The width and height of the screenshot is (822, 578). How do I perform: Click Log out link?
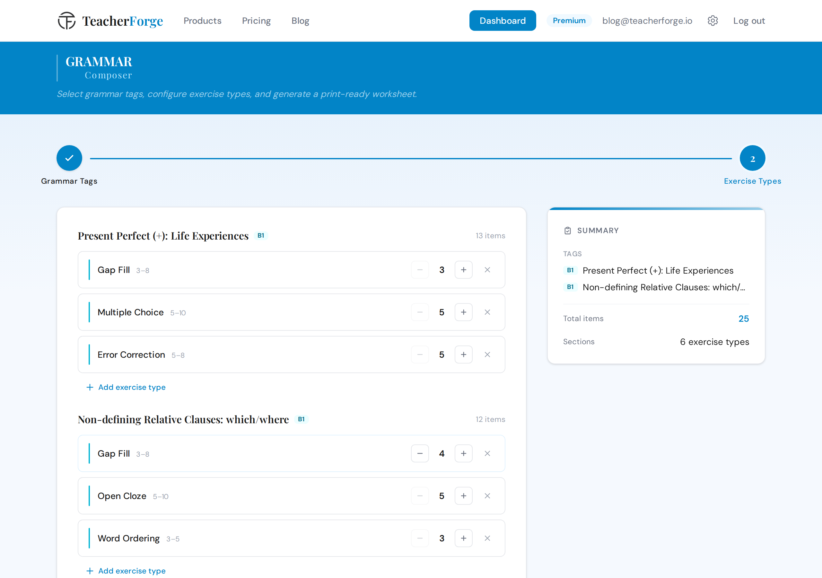click(x=748, y=21)
